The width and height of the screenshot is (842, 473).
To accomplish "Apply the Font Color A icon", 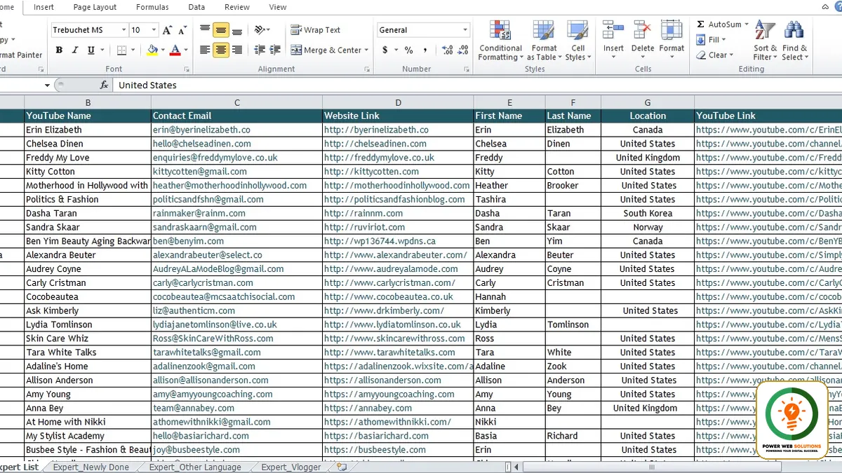I will click(175, 50).
